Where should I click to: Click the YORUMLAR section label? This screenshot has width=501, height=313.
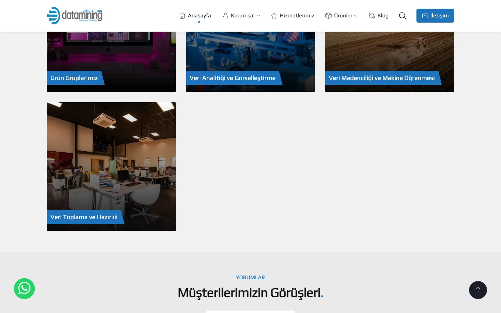250,278
